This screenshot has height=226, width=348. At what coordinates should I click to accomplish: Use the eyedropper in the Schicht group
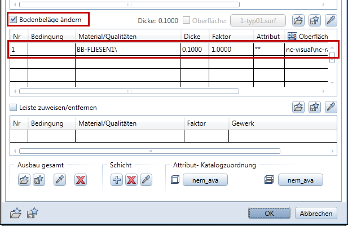pyautogui.click(x=146, y=180)
